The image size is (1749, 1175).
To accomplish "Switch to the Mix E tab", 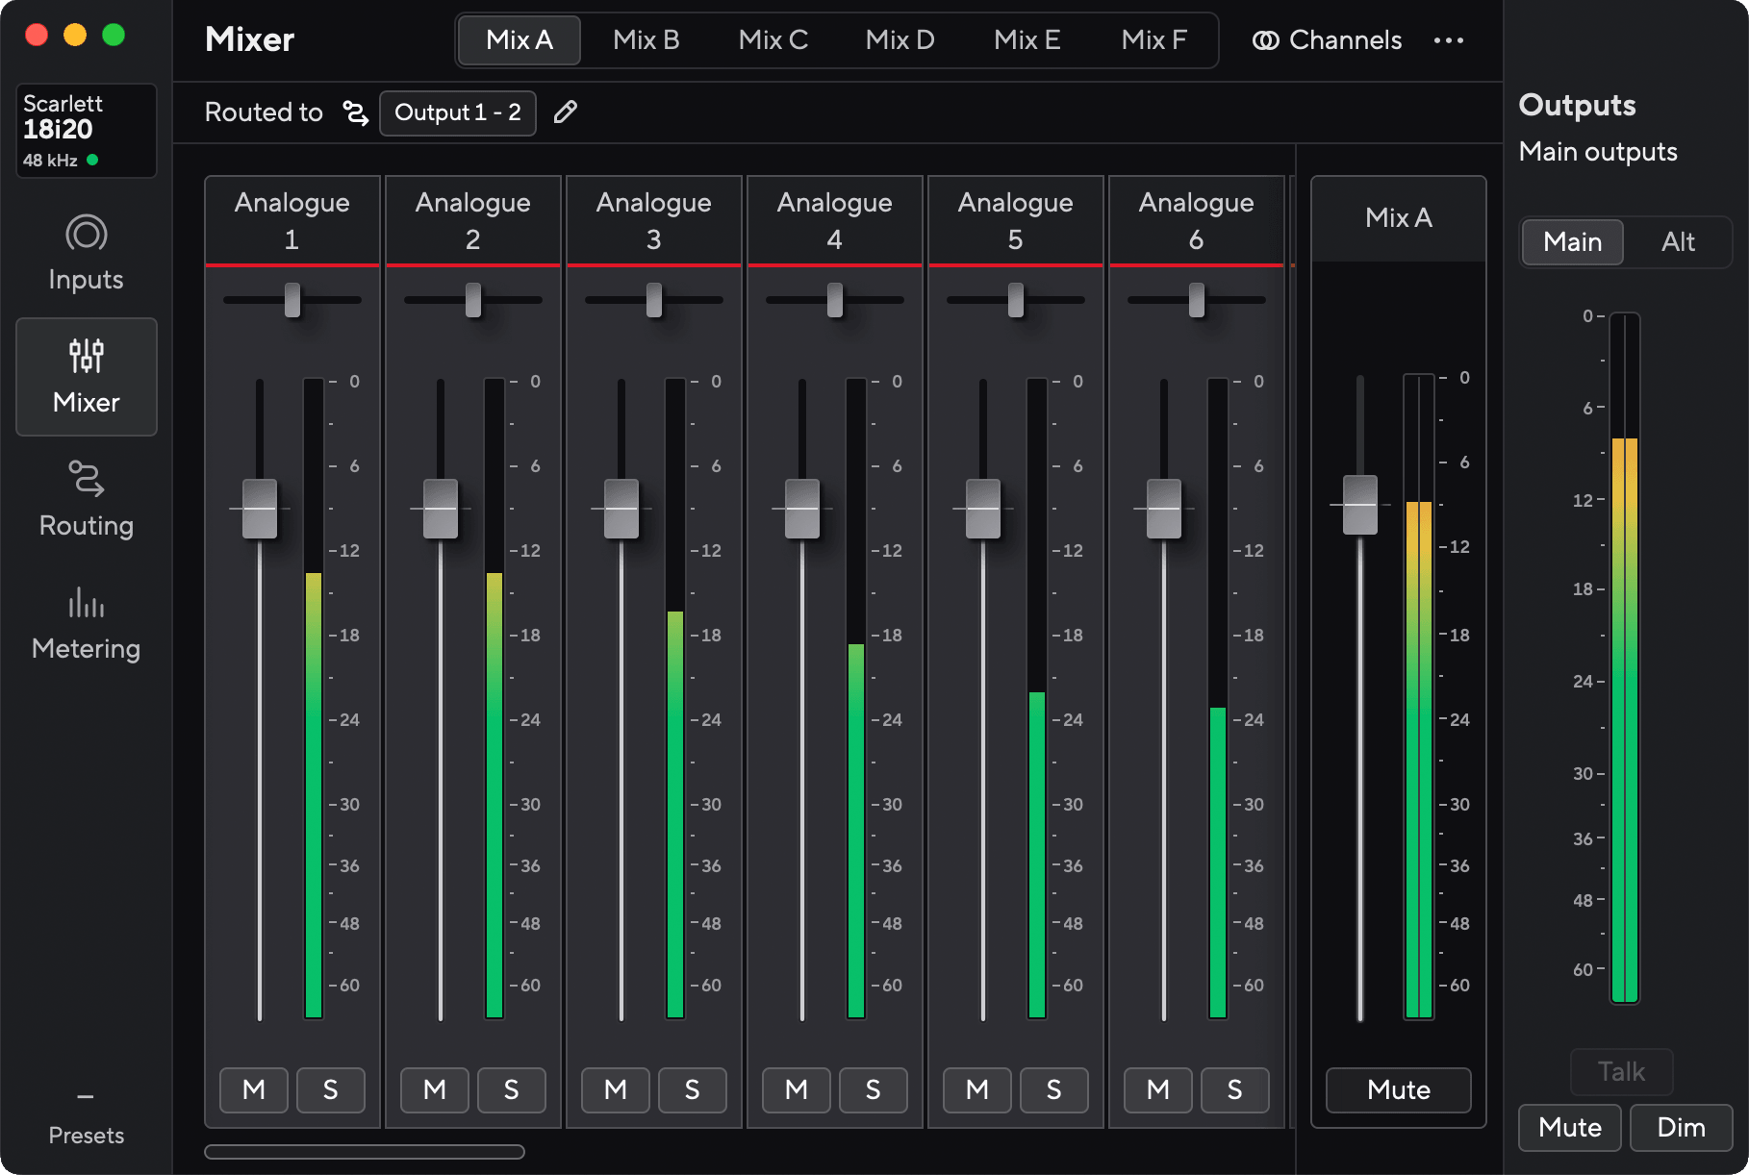I will (x=1027, y=40).
